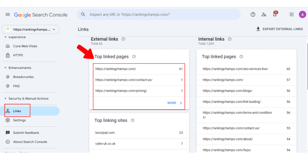Click EXPORT EXTERNAL LINKS
Screen dimensions: 308x162
coord(279,29)
